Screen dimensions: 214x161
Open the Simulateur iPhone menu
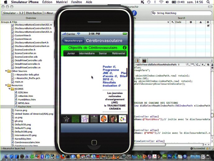click(x=25, y=2)
